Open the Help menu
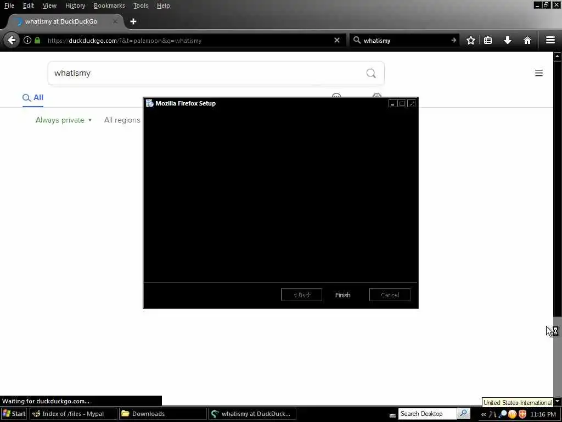The width and height of the screenshot is (562, 422). pyautogui.click(x=164, y=5)
